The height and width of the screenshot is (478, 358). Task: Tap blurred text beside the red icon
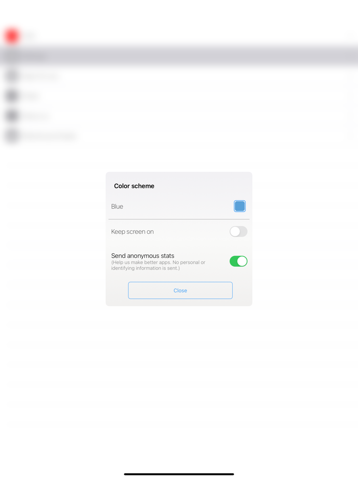[30, 36]
